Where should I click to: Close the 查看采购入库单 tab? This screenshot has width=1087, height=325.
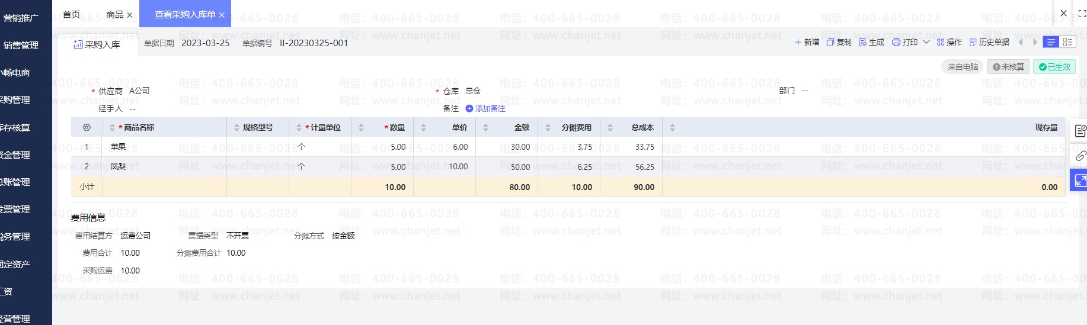pos(222,15)
